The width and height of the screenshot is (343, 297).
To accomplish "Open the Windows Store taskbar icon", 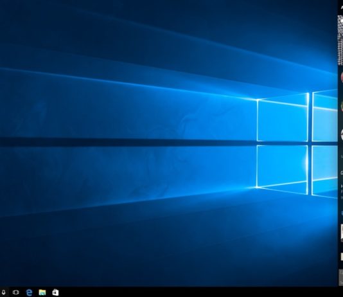I will tap(55, 292).
